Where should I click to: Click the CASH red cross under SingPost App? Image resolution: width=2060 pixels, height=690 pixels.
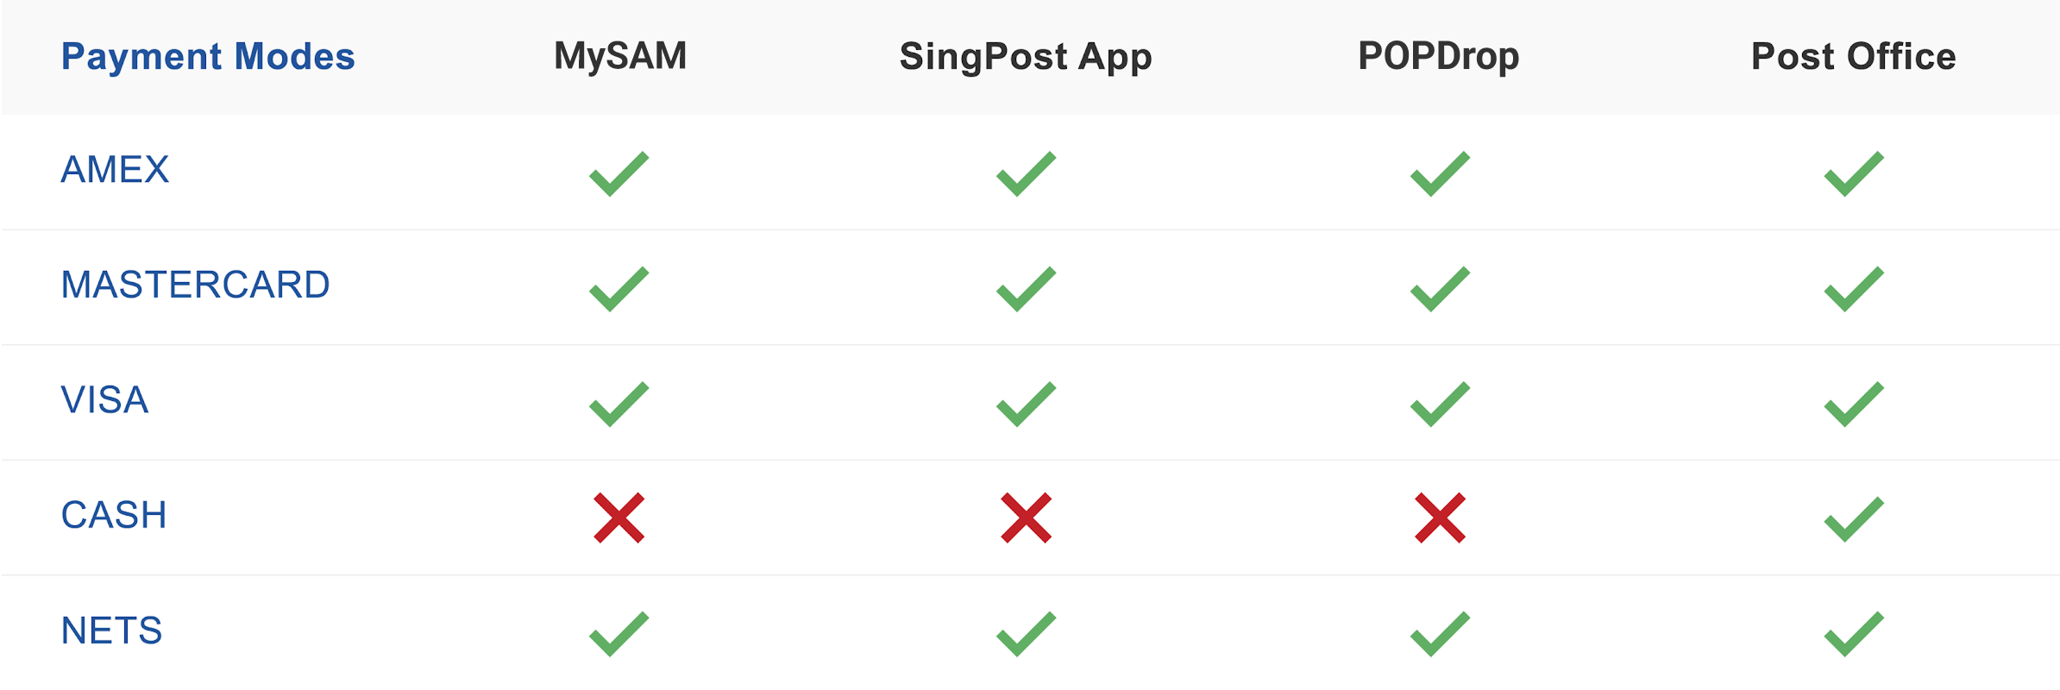(x=1026, y=517)
